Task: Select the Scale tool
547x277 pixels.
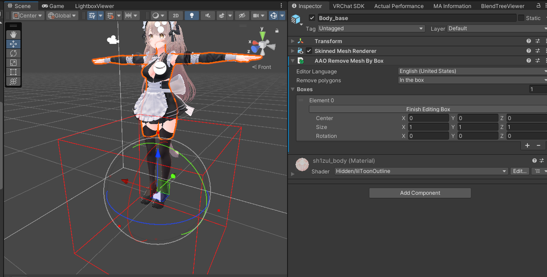Action: point(13,62)
